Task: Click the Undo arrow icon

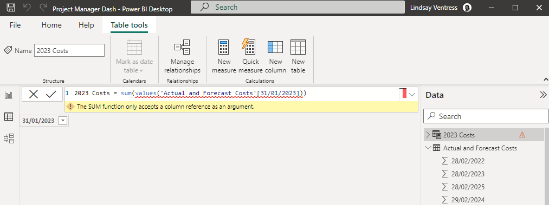Action: point(27,8)
